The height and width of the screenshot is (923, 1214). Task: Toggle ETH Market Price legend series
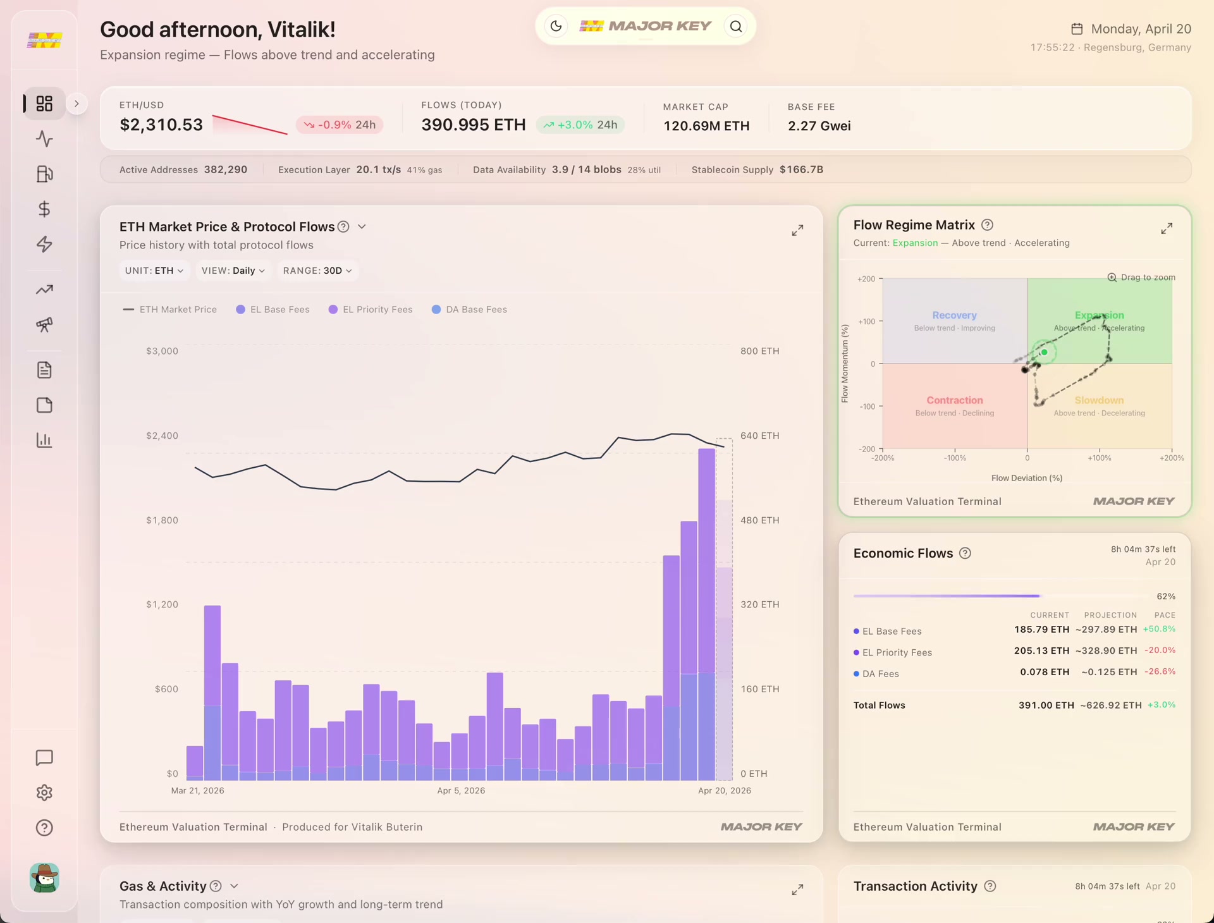(x=169, y=310)
